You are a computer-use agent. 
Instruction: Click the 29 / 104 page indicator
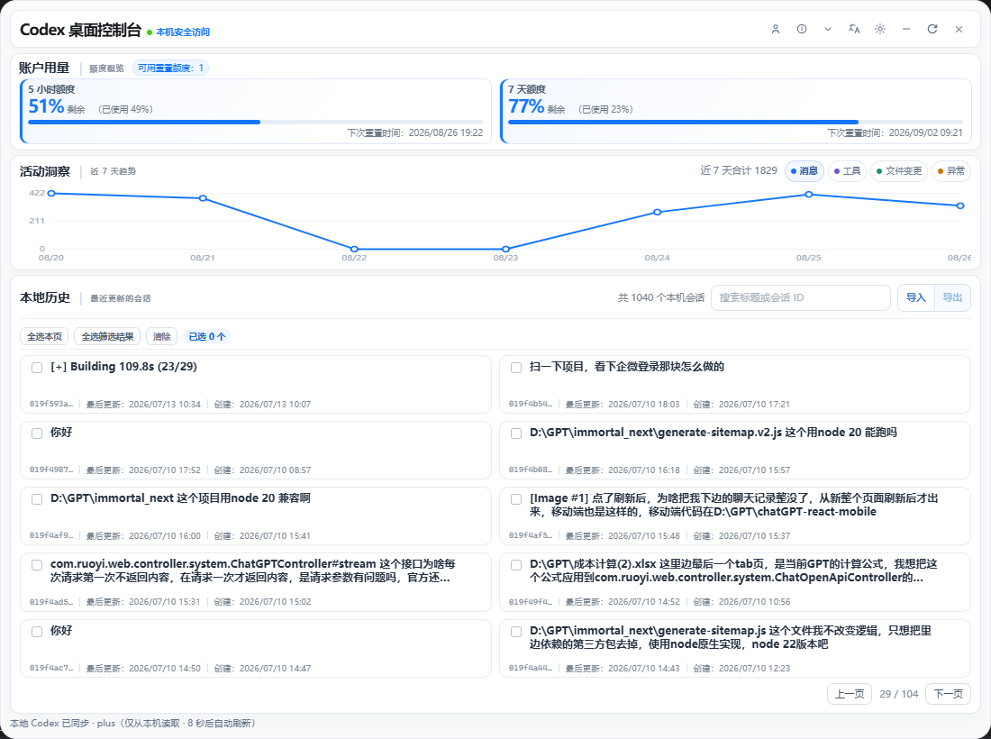(899, 694)
